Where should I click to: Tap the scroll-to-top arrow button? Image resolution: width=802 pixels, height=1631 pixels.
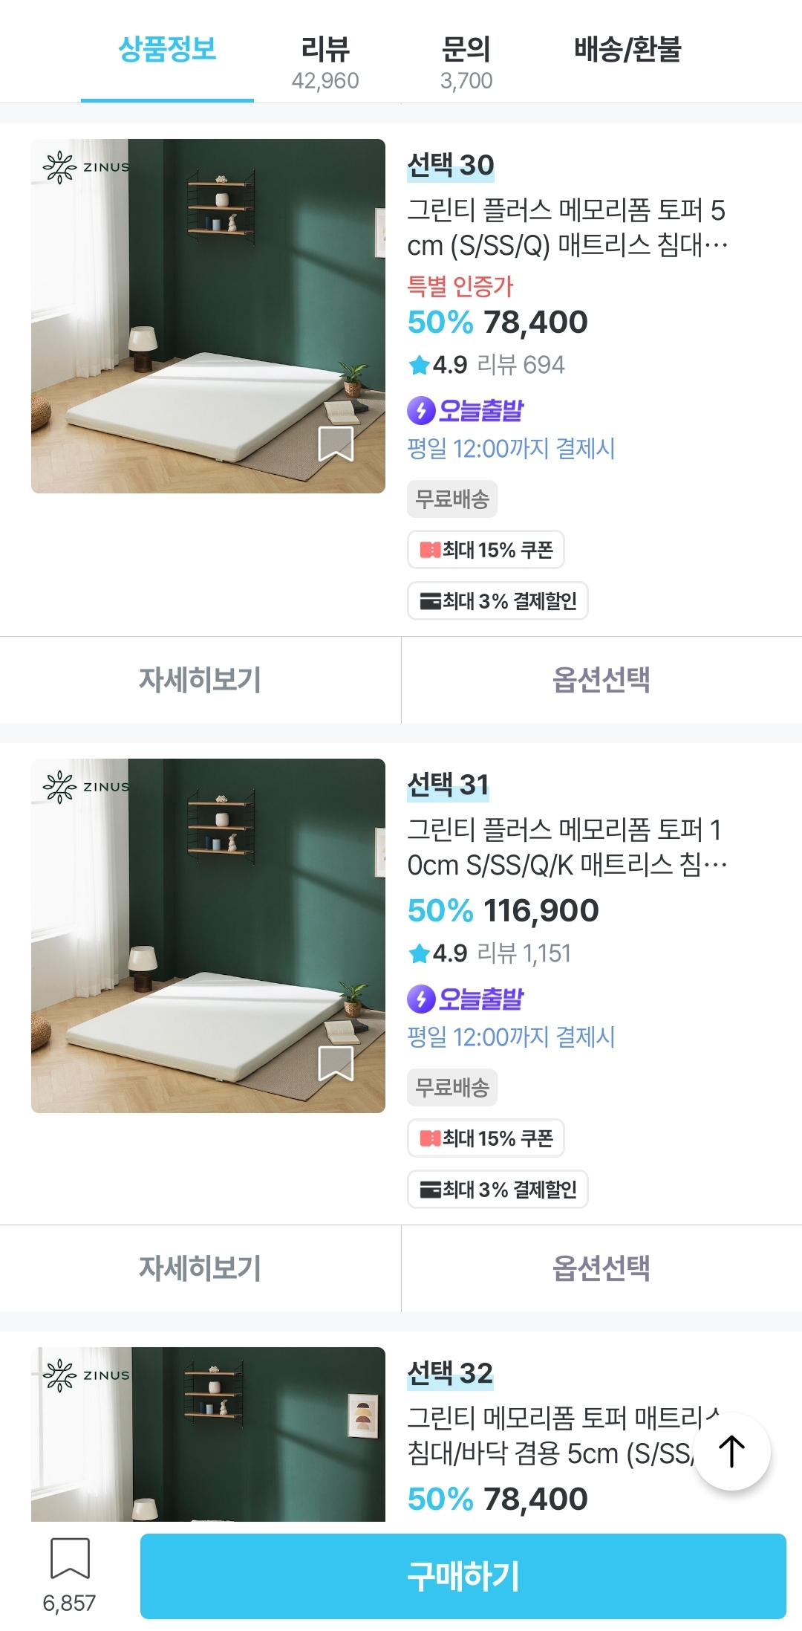tap(732, 1451)
